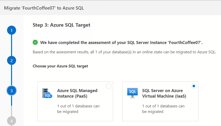
Task: Click migratable database count under Virtual Machine
Action: click(x=163, y=109)
